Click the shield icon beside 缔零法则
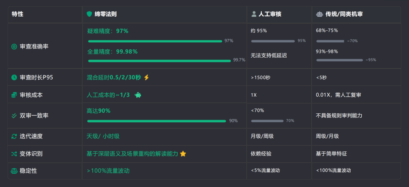The width and height of the screenshot is (409, 187). click(89, 14)
